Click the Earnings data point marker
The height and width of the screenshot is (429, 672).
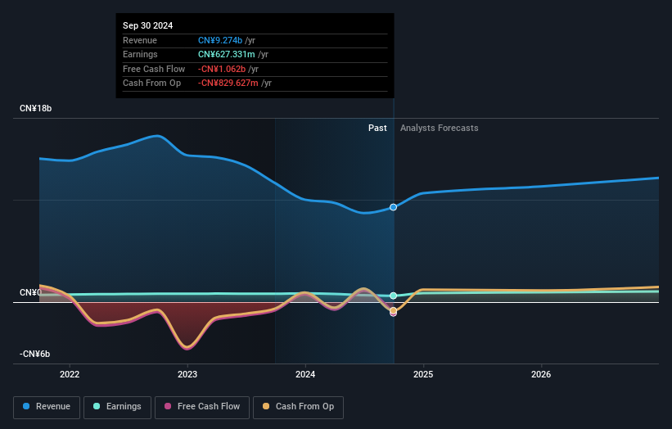[394, 296]
